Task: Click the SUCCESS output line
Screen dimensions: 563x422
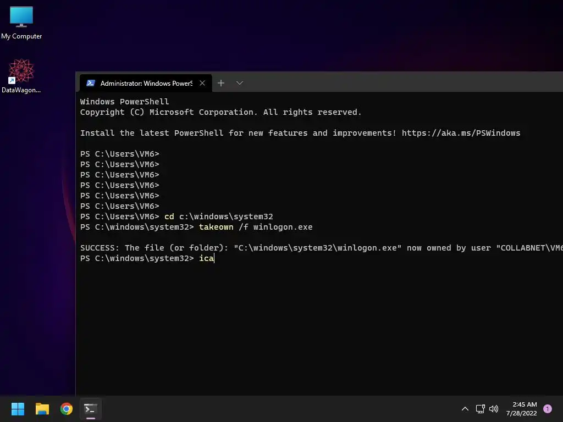Action: point(321,248)
